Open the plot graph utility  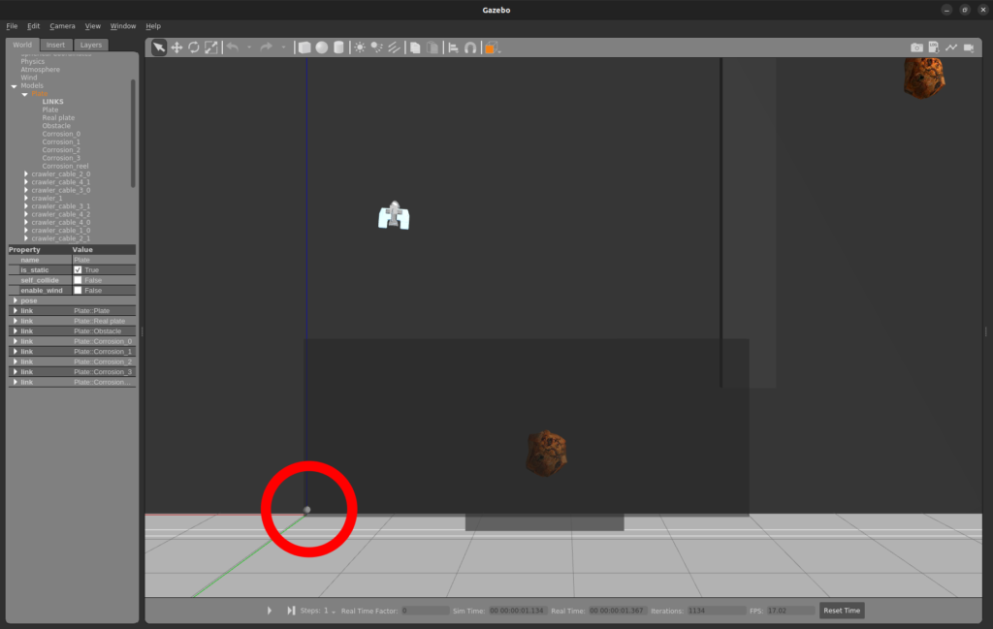(x=951, y=47)
